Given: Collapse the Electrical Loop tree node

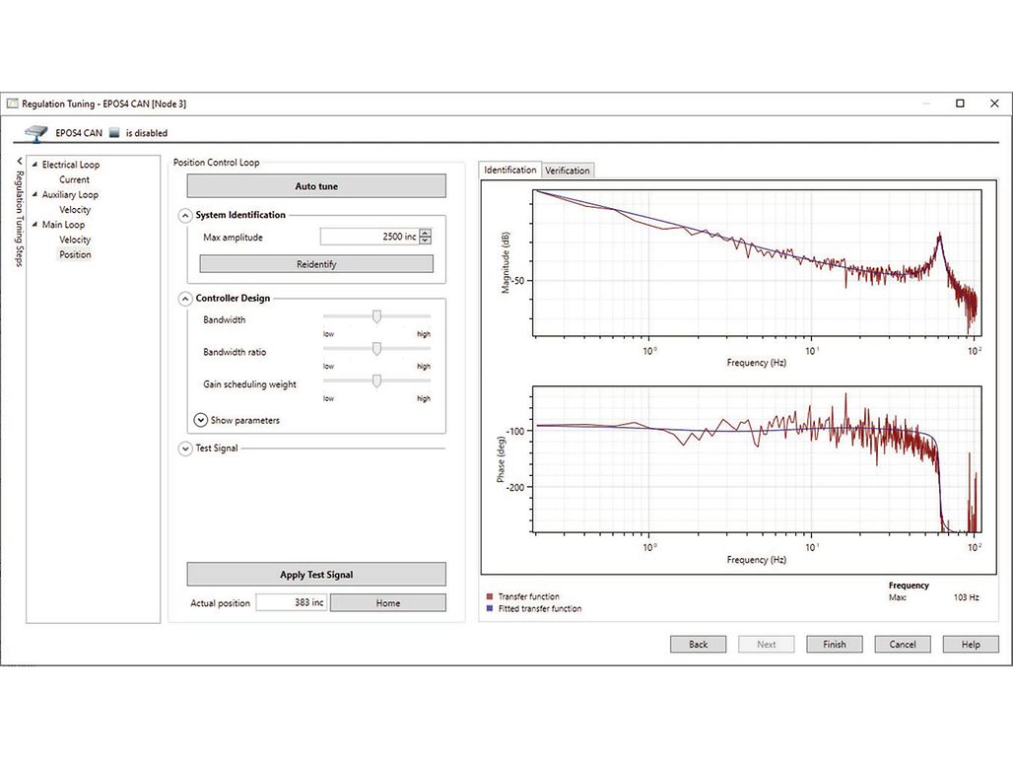Looking at the screenshot, I should 35,166.
